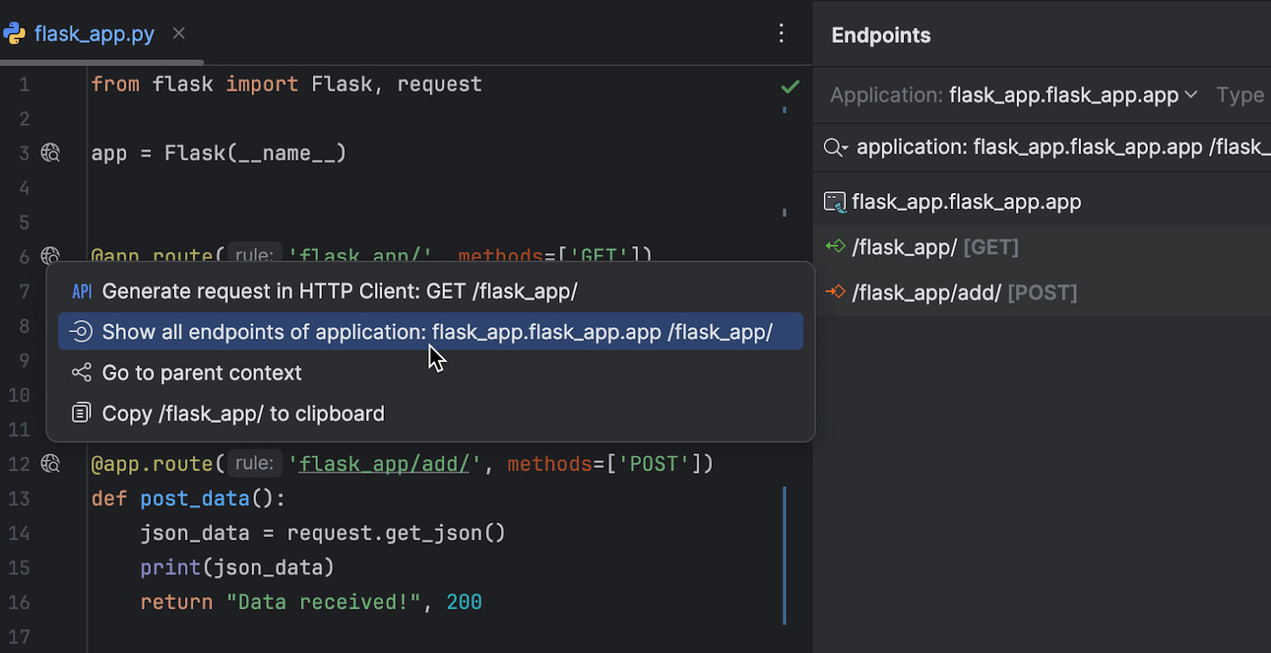Click the endpoint gutter icon on line 6
Image resolution: width=1271 pixels, height=653 pixels.
point(51,255)
